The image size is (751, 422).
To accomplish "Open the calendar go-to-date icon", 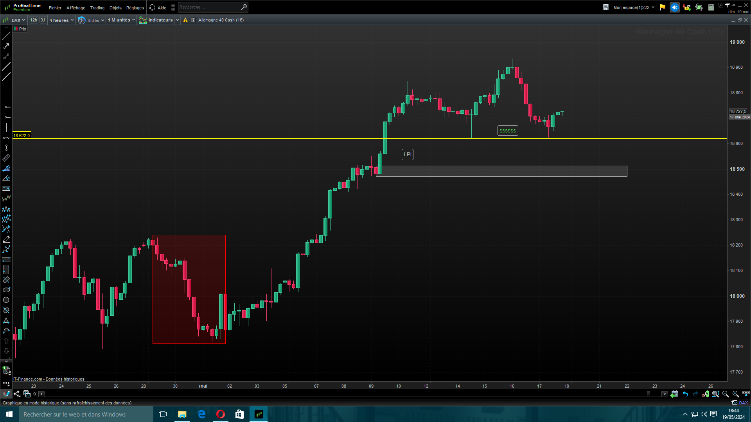I will click(x=674, y=394).
